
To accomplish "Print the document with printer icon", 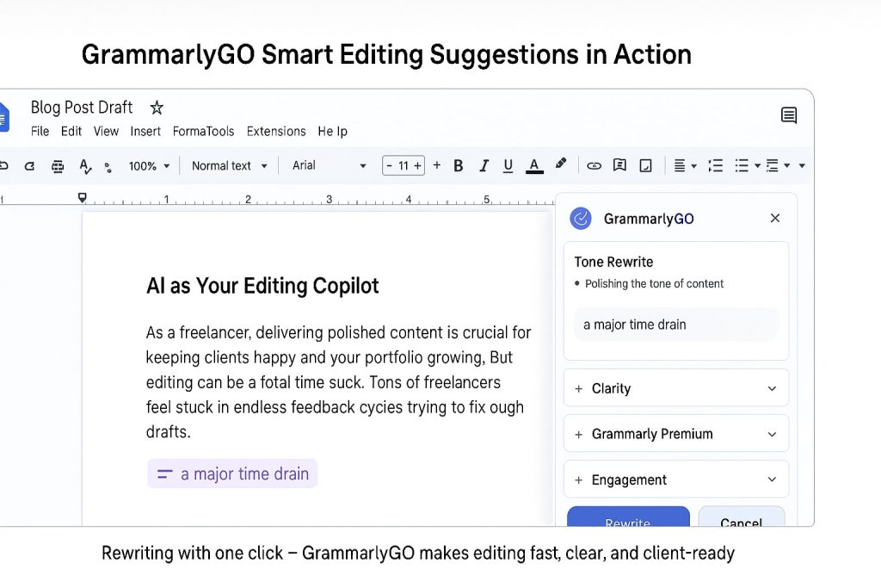I will point(58,166).
